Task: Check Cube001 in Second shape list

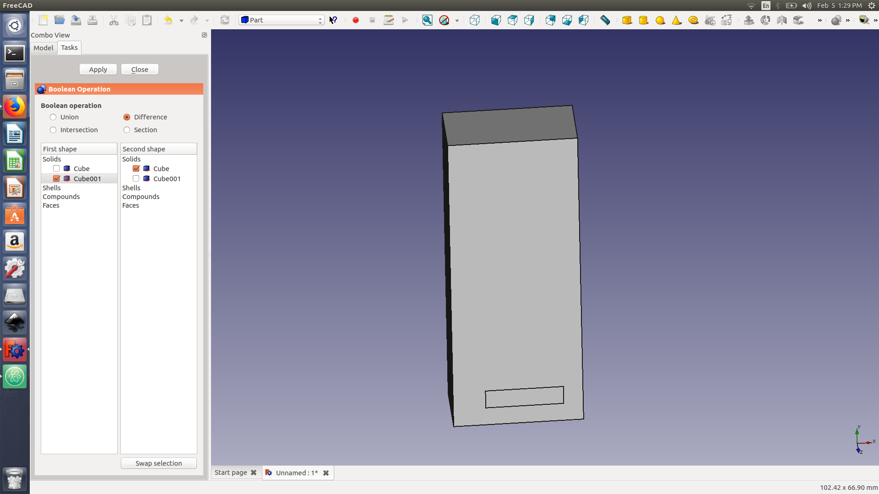Action: 136,178
